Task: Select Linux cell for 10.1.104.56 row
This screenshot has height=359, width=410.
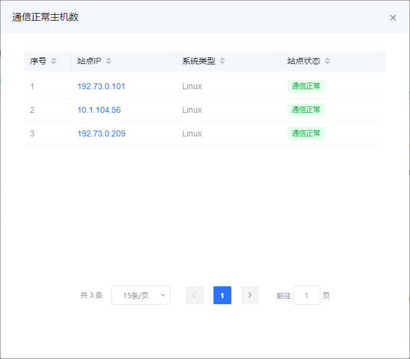Action: (192, 110)
